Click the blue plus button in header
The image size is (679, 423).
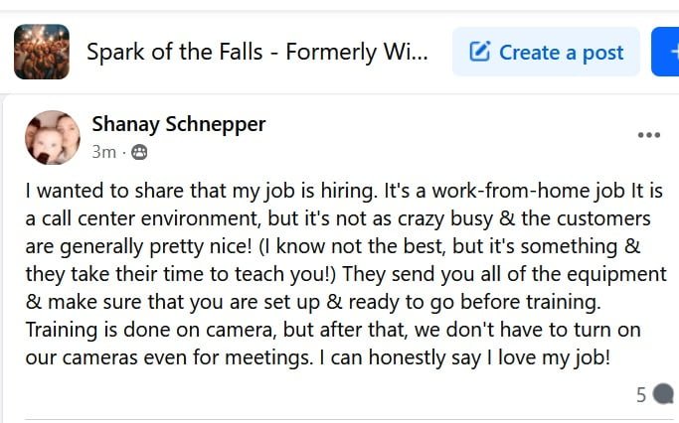(x=666, y=52)
